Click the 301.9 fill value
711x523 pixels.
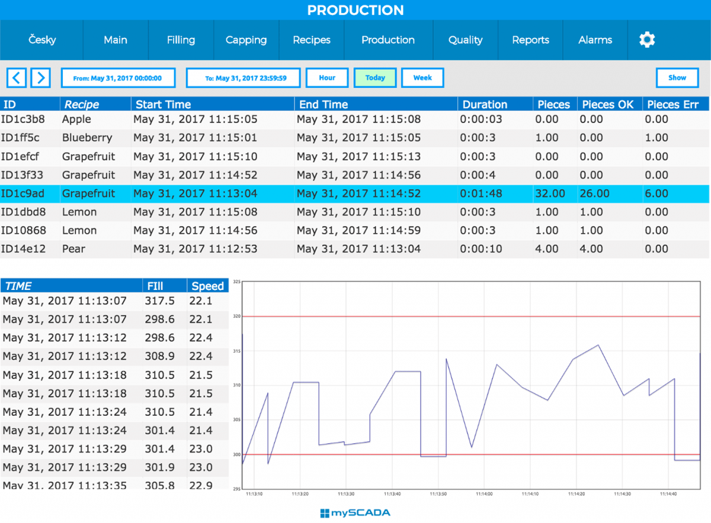coord(160,467)
